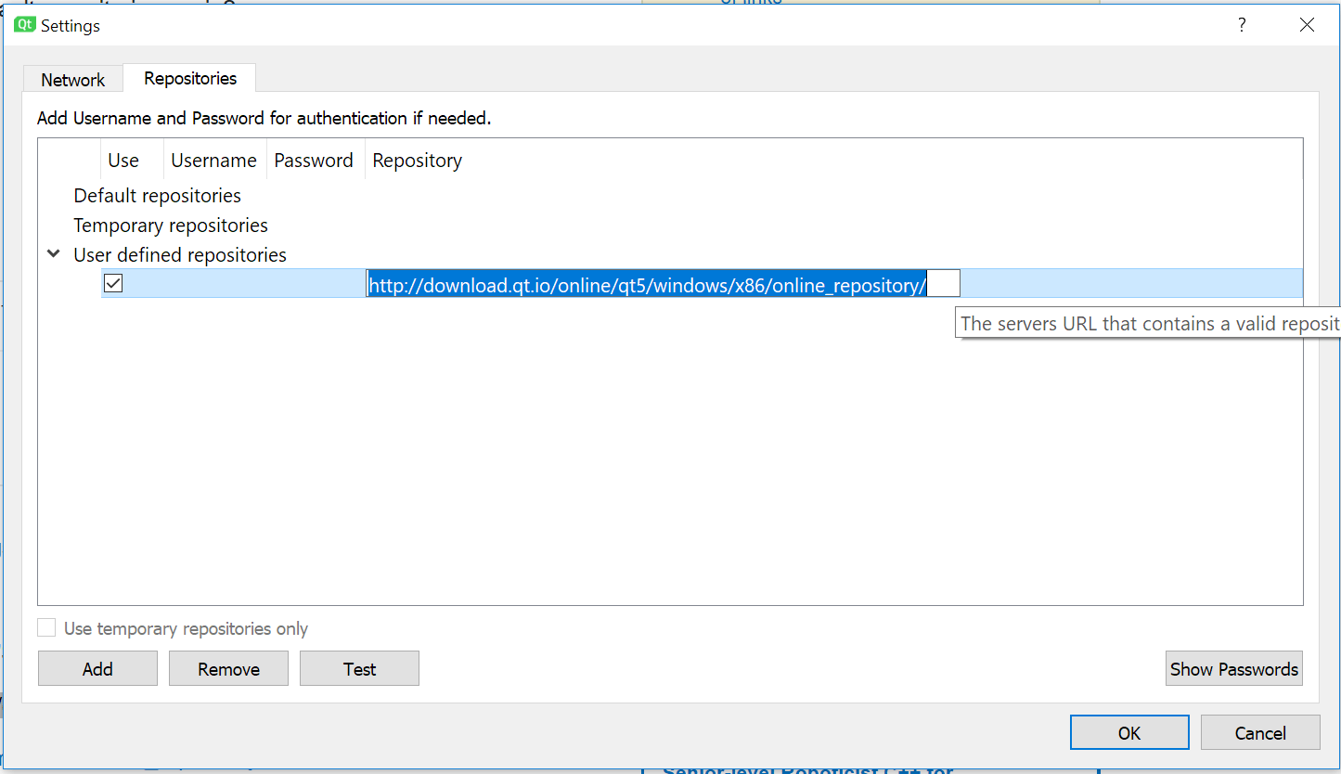Screen dimensions: 1341x774
Task: Click the repository URL edit field
Action: coord(664,284)
